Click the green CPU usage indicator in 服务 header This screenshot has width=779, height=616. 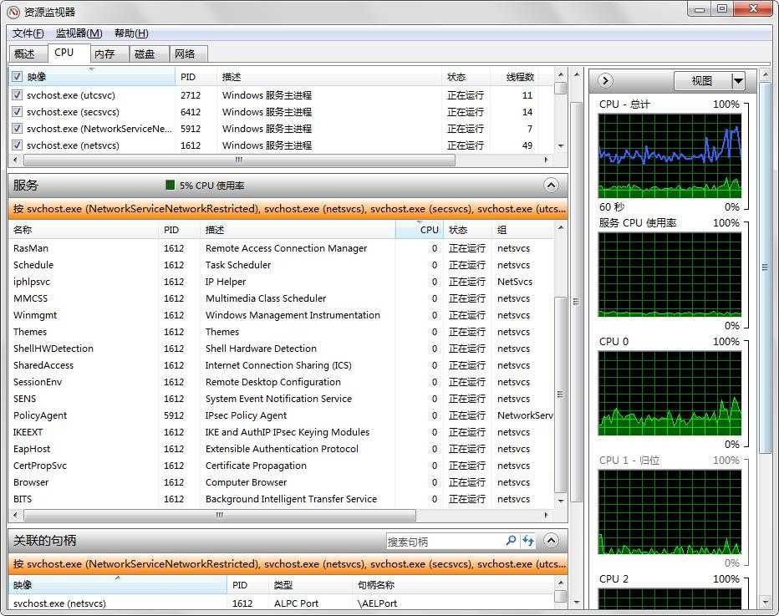coord(171,186)
